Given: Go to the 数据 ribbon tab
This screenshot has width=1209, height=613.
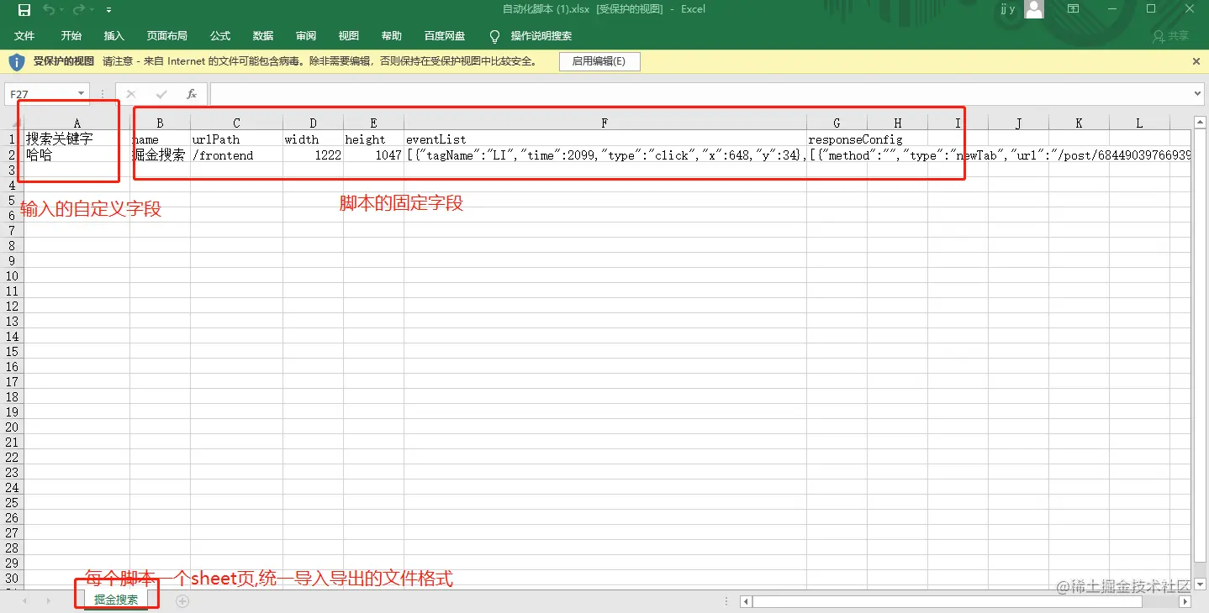Looking at the screenshot, I should [x=263, y=36].
